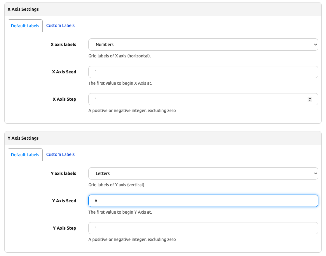Image resolution: width=326 pixels, height=256 pixels.
Task: Click into the X Axis Seed input field
Action: point(203,72)
